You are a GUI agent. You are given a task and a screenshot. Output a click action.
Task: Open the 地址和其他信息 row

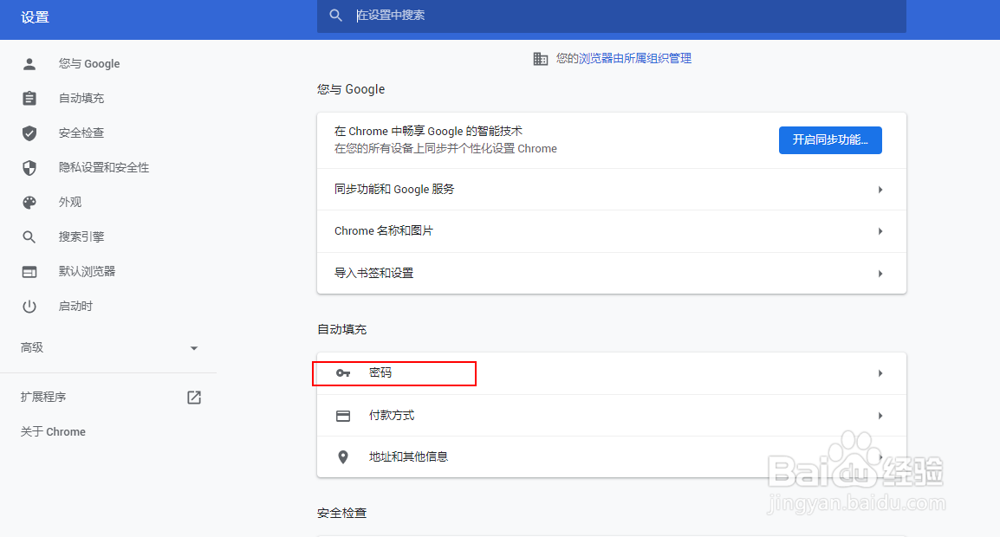[612, 456]
